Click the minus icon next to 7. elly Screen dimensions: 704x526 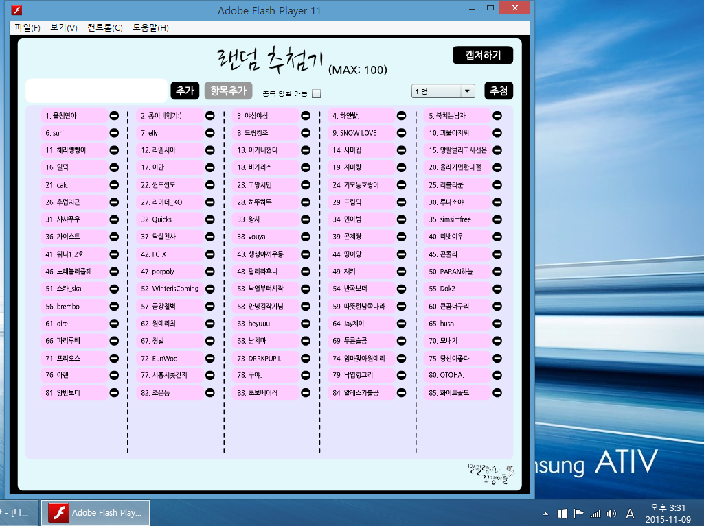click(209, 133)
